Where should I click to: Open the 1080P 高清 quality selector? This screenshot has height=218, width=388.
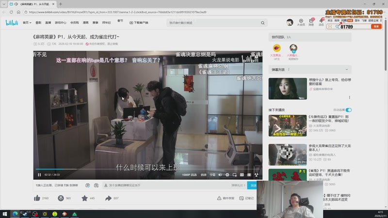pyautogui.click(x=189, y=175)
